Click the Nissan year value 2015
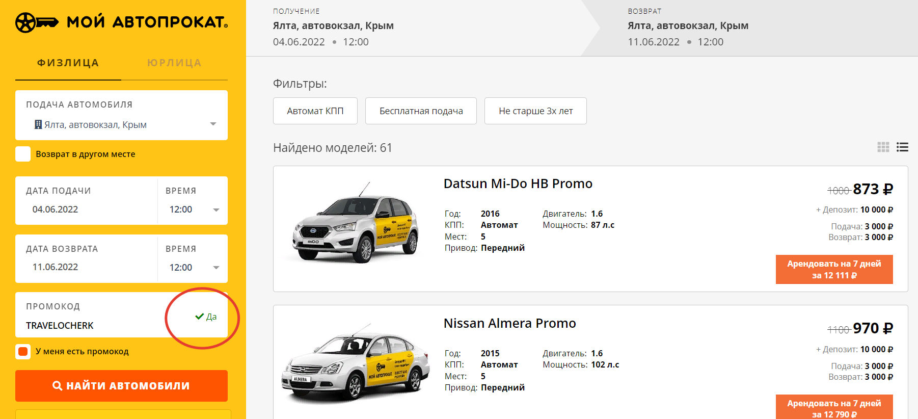918x419 pixels. click(490, 353)
